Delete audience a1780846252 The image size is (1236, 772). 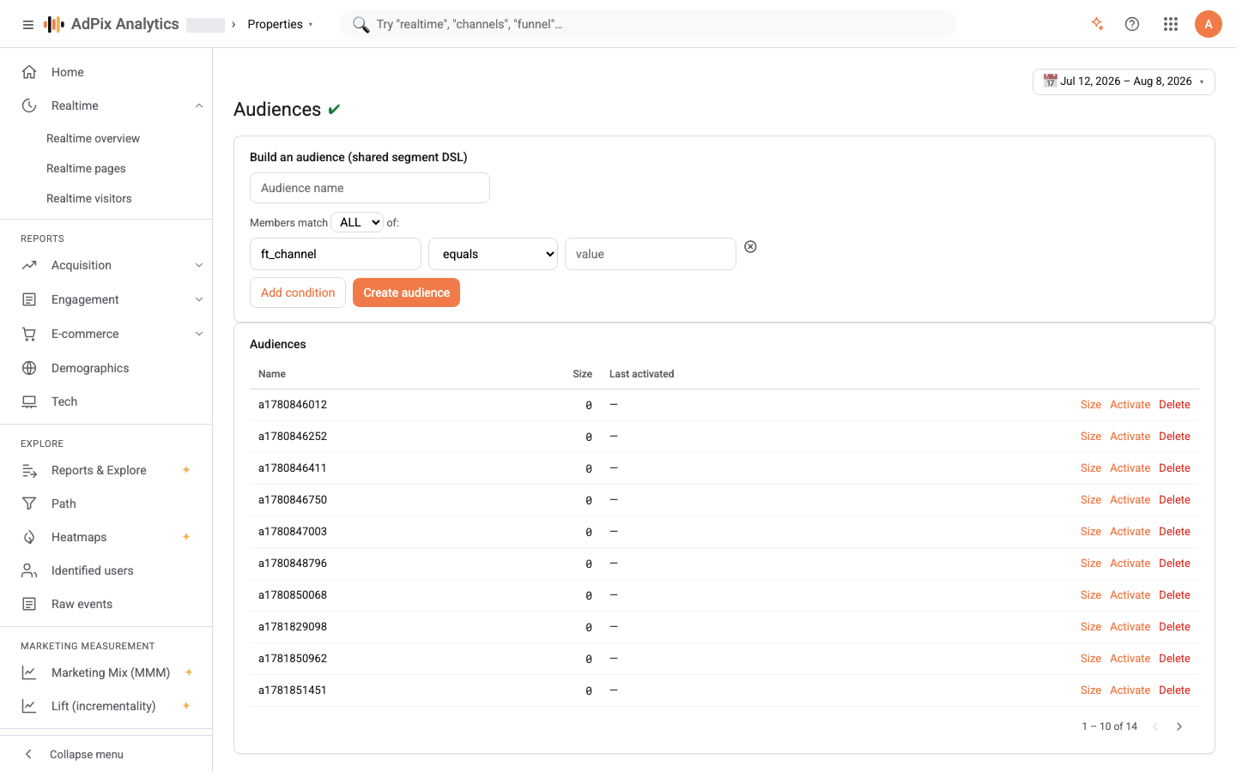coord(1174,437)
